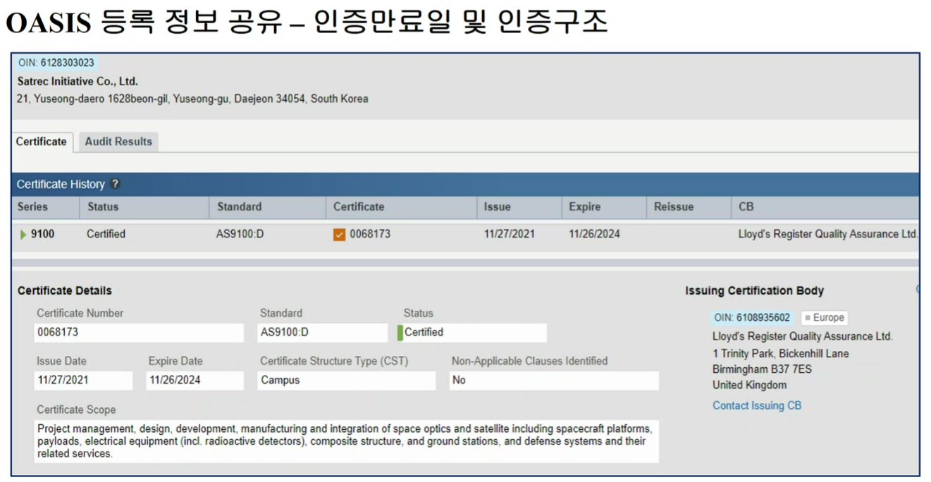Click the Non-Applicable Clauses Identified field
Screen dimensions: 931x482
[554, 381]
